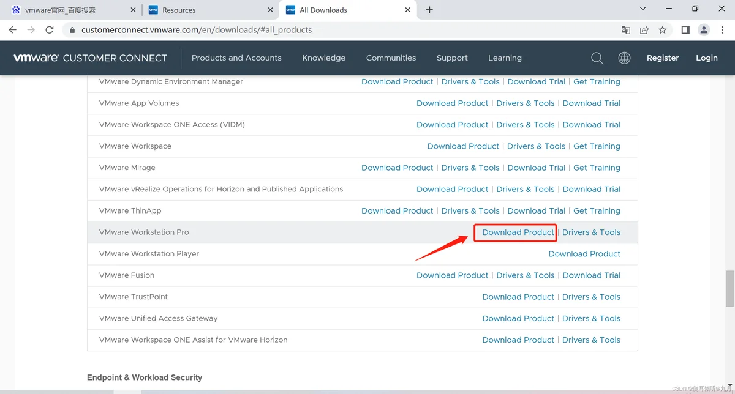Click Download Product for VMware Workspace

[x=464, y=146]
